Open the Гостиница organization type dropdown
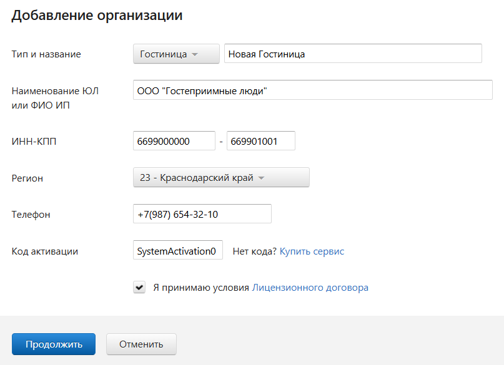Screen dimensions: 504x365 coord(176,54)
